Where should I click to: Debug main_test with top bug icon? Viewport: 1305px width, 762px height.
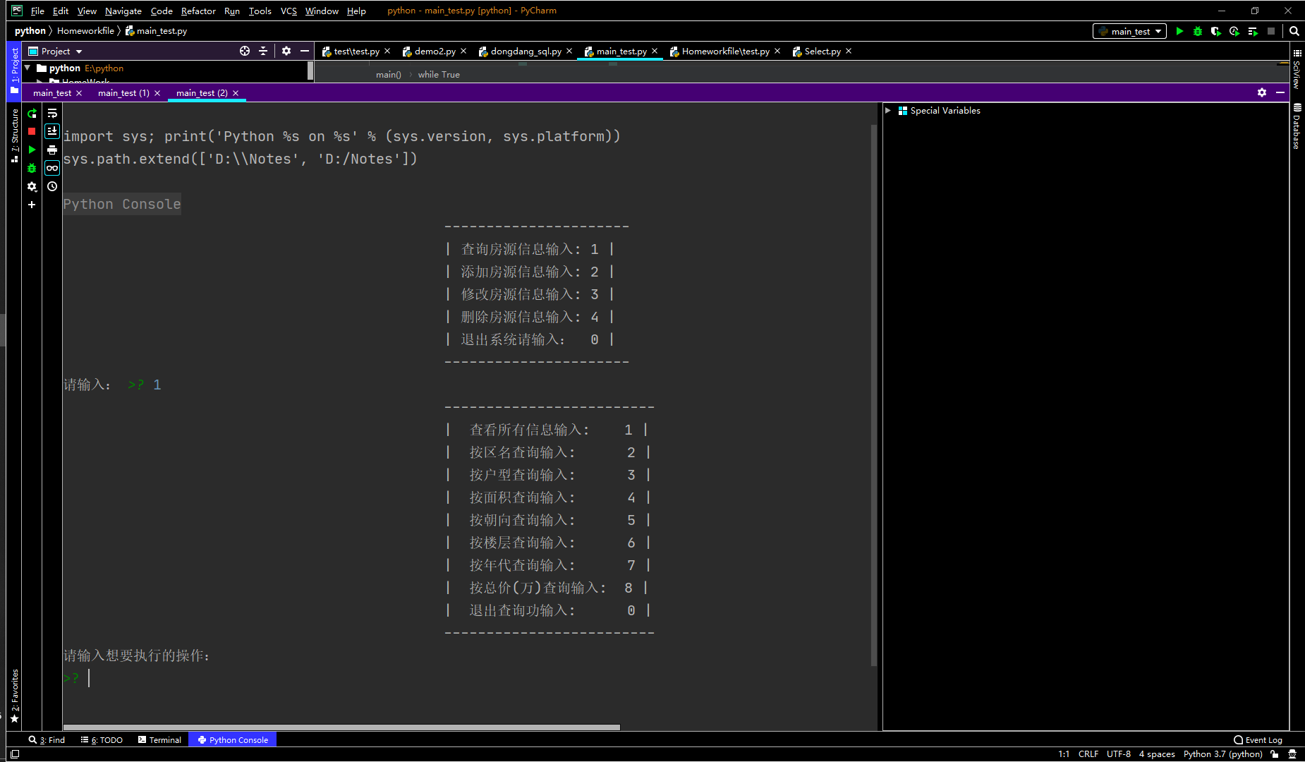pos(1198,31)
